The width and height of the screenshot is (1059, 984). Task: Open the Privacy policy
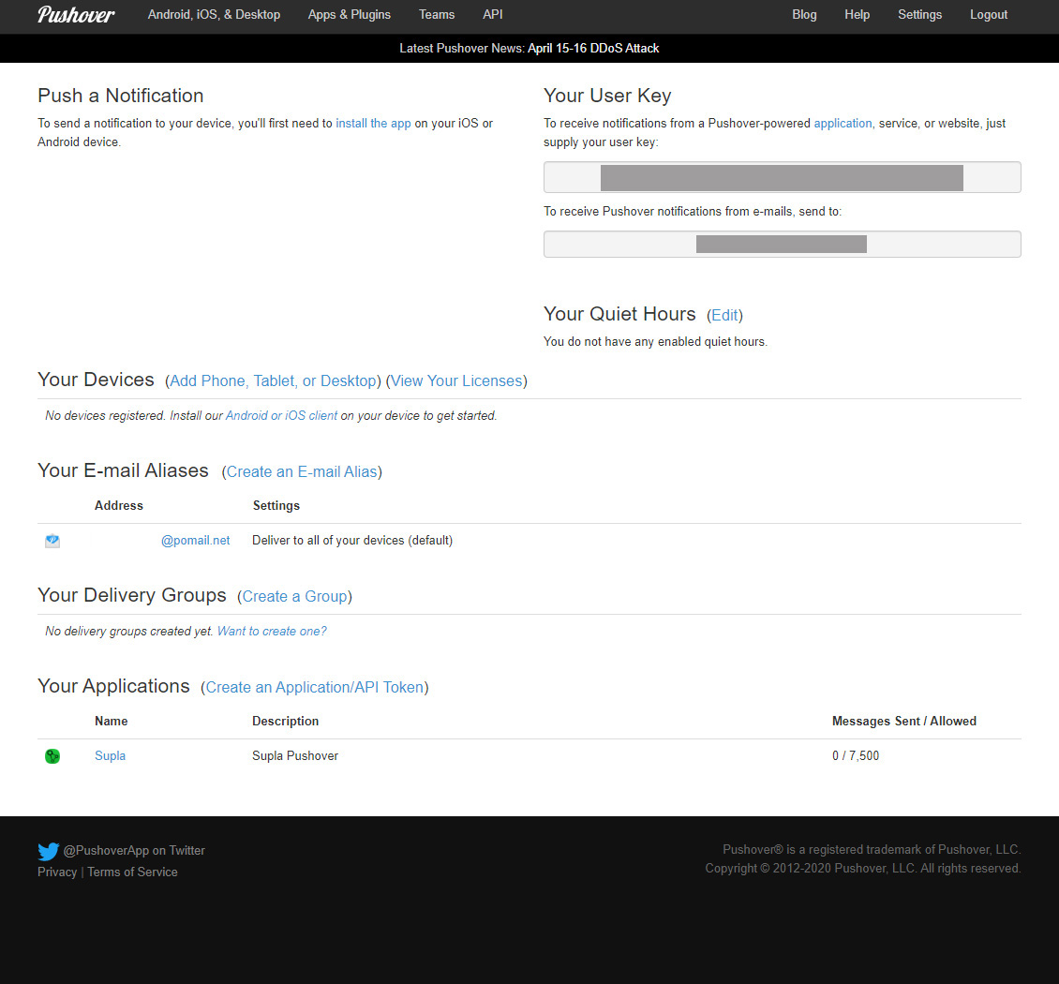pyautogui.click(x=57, y=872)
